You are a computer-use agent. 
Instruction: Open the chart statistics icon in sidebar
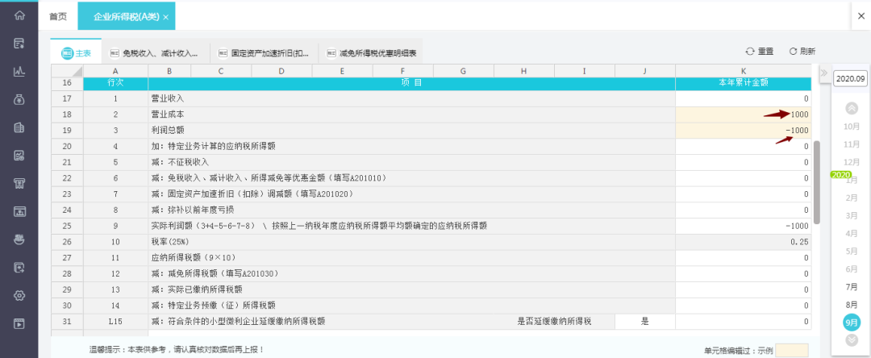[19, 72]
